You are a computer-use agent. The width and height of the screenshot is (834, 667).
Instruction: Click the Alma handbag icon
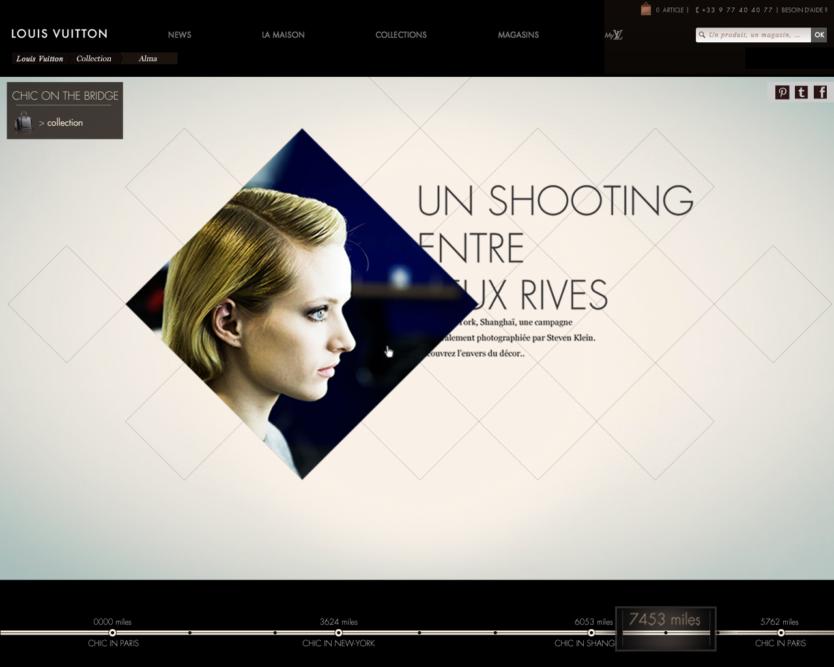click(x=23, y=122)
